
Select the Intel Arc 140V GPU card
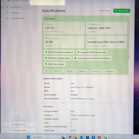107,28
